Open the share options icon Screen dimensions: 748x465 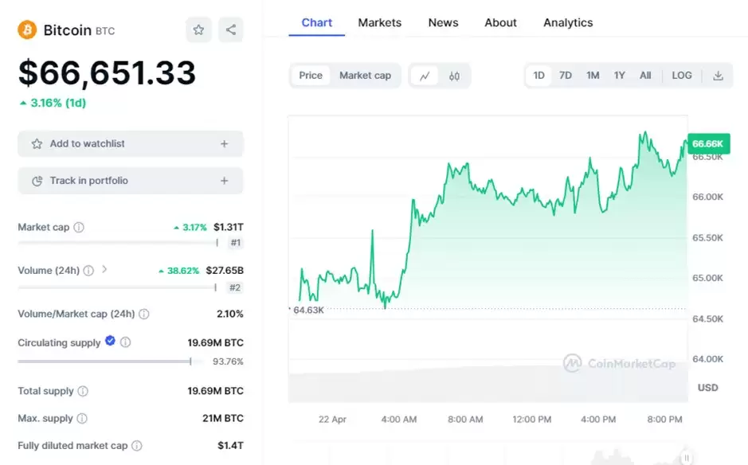click(x=231, y=29)
